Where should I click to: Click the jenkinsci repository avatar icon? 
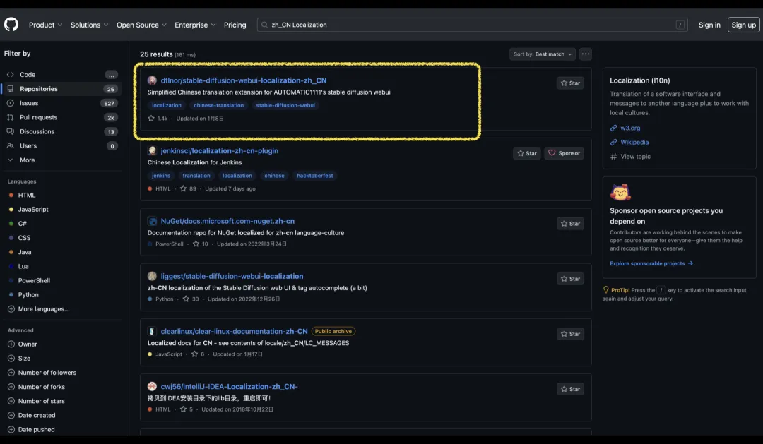pos(152,151)
